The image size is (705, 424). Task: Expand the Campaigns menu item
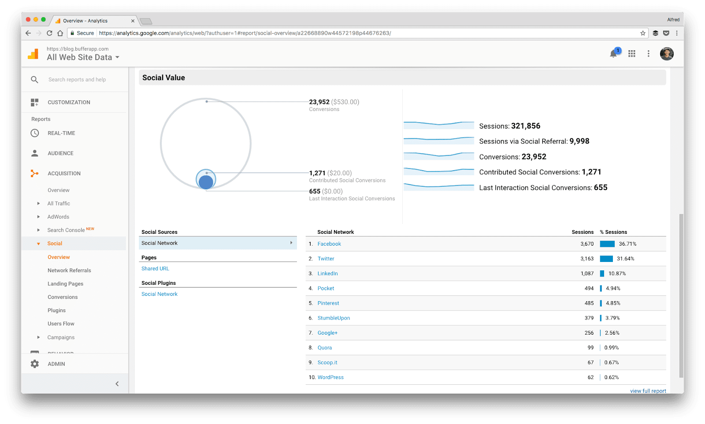38,337
